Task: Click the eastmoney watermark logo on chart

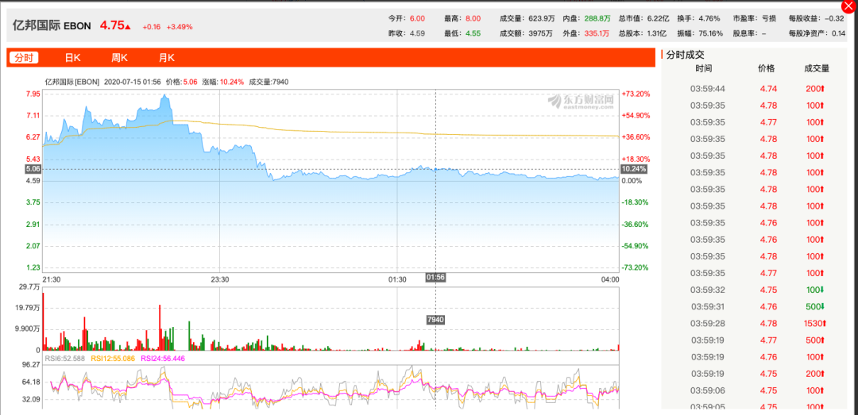Action: pyautogui.click(x=581, y=100)
